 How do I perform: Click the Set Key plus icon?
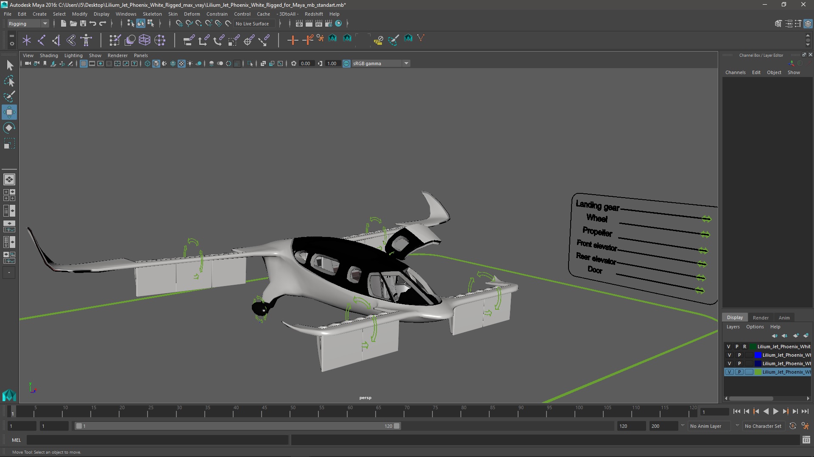pos(293,40)
